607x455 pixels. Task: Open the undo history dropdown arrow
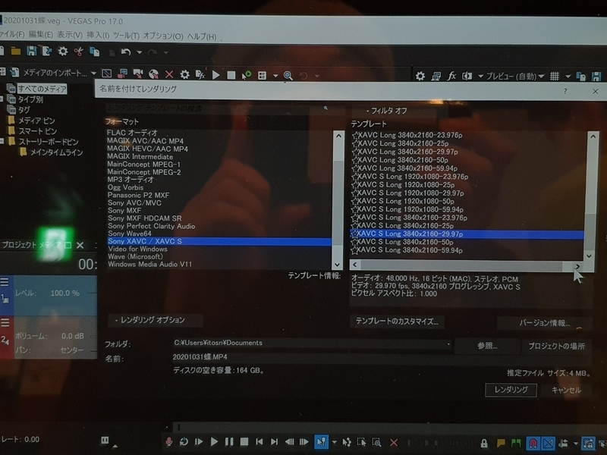point(139,52)
